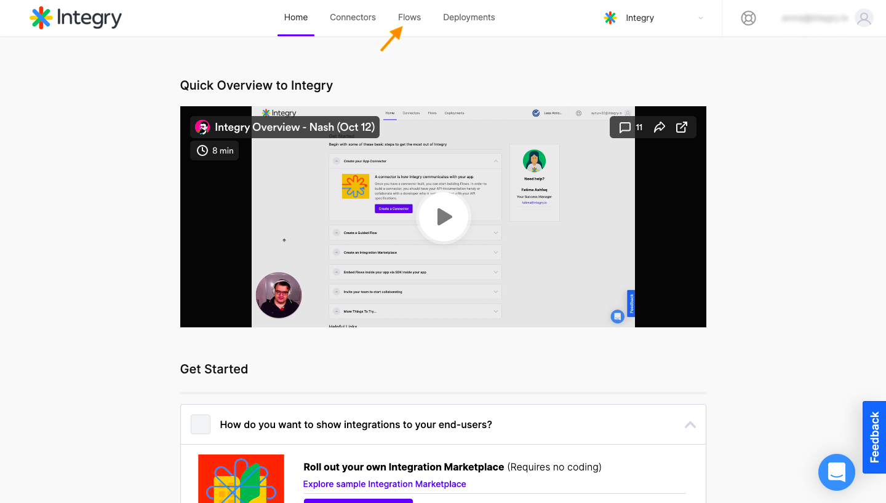Click Roll out your own Integration Marketplace text
Viewport: 886px width, 503px height.
point(404,467)
